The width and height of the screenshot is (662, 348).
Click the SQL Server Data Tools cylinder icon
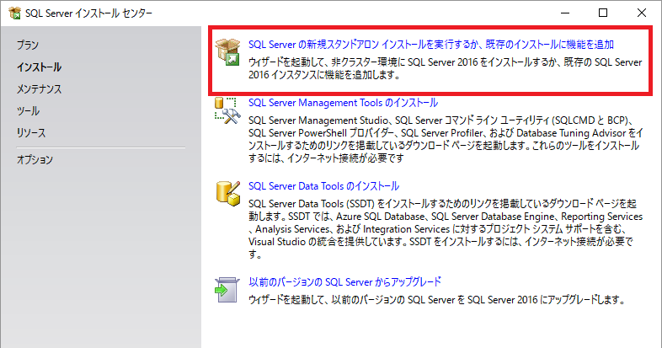pyautogui.click(x=228, y=194)
